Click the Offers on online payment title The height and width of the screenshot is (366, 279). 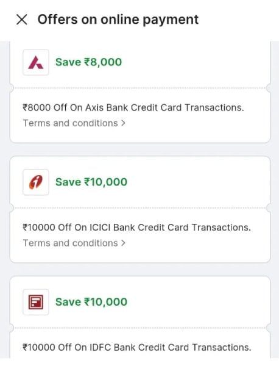118,20
